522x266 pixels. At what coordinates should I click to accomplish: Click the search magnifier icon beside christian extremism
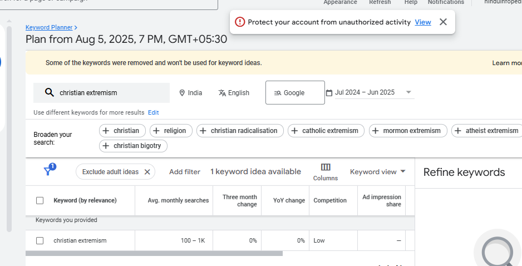point(50,92)
